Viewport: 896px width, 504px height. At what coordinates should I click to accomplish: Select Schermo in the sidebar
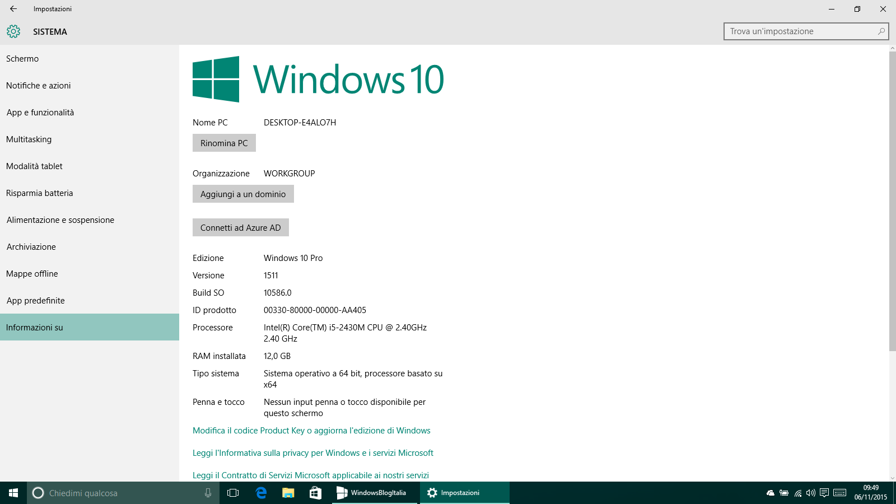tap(90, 59)
